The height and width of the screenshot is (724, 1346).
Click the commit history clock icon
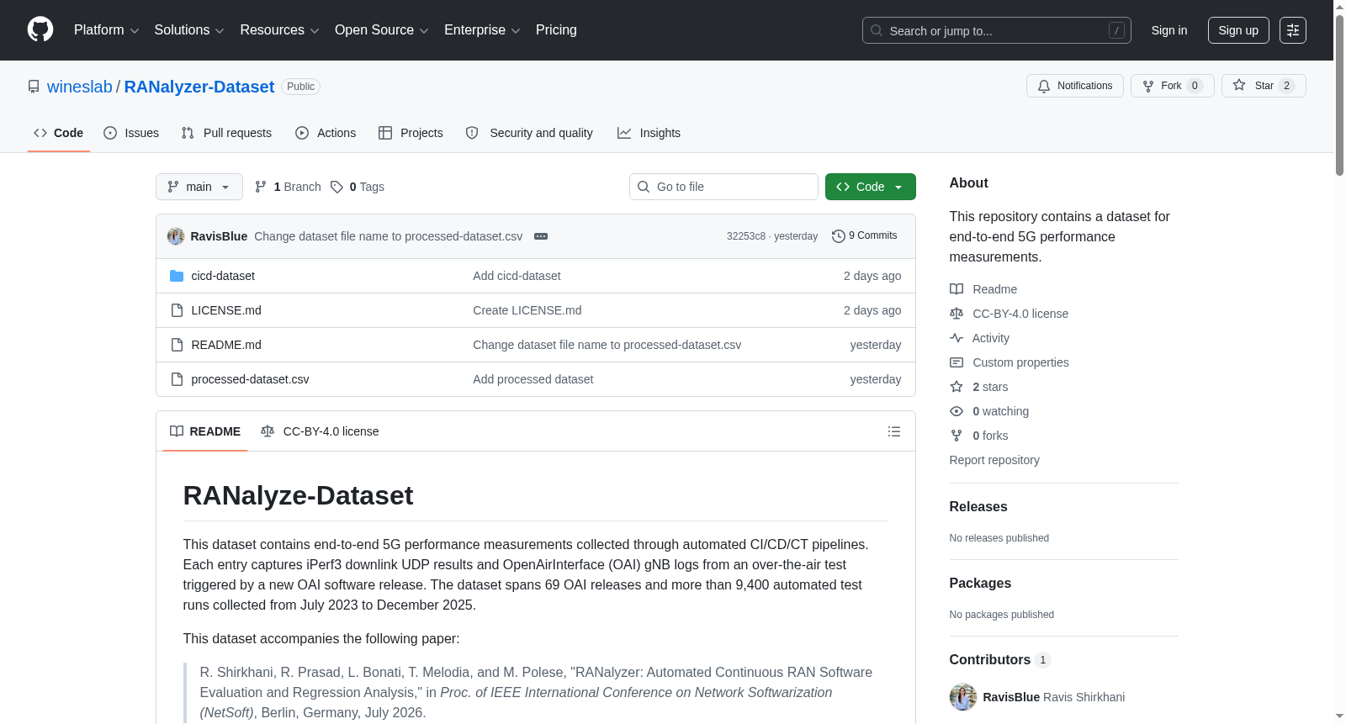click(x=838, y=236)
